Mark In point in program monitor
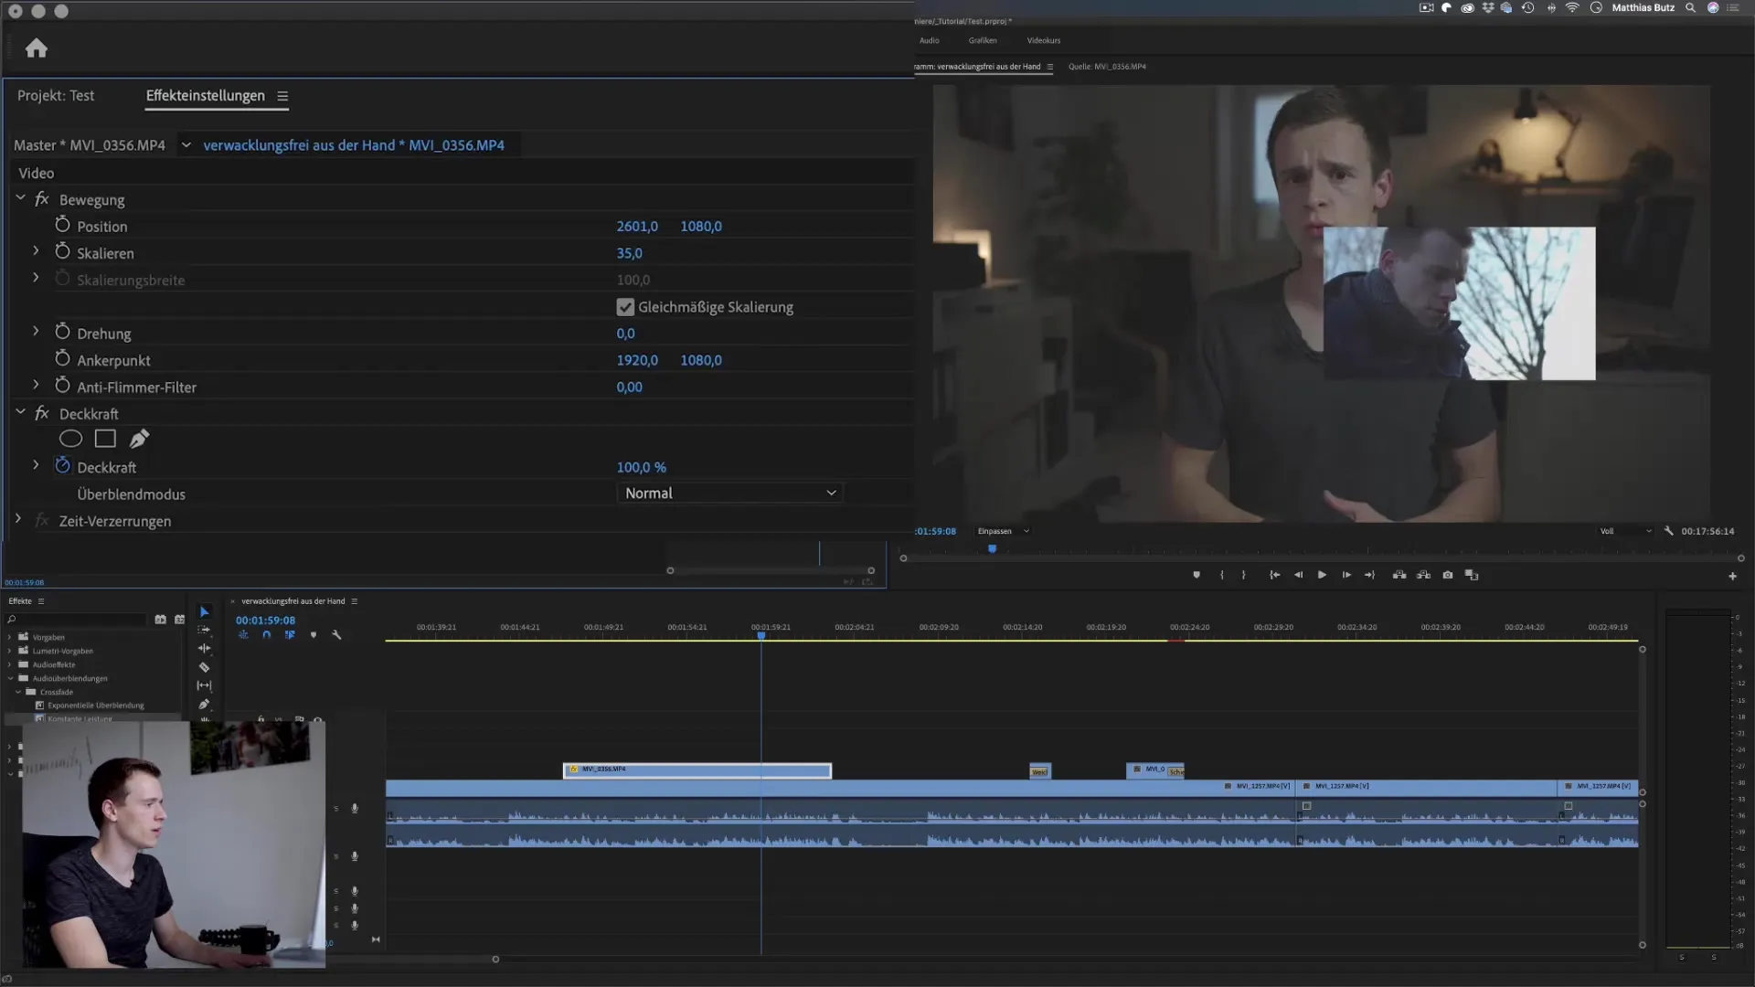Screen dimensions: 1755x987 click(x=1222, y=575)
